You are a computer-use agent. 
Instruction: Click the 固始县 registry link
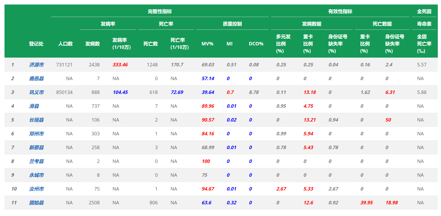click(36, 203)
